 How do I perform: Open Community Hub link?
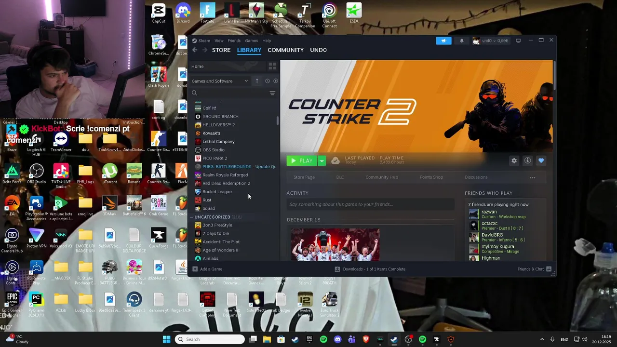tap(381, 177)
